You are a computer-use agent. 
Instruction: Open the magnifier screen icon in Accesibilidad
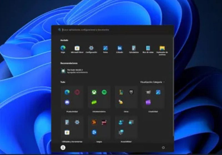131,122
